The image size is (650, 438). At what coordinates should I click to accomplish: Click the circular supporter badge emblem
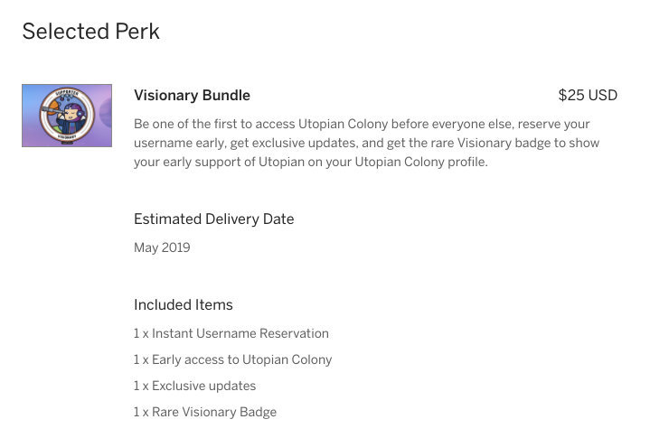pos(67,115)
